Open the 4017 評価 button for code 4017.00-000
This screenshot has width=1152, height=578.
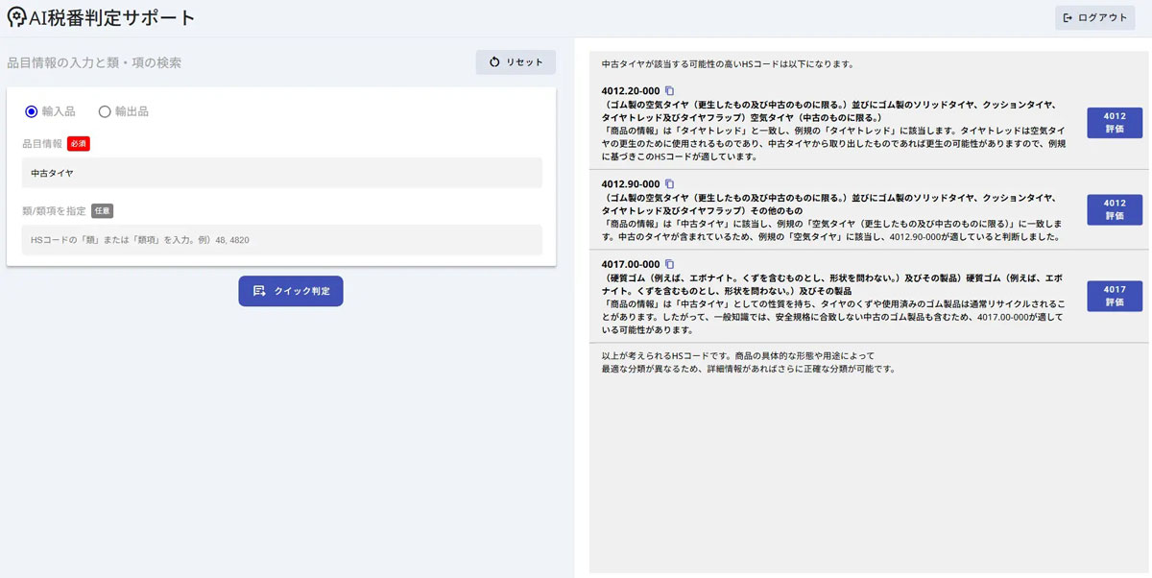click(1114, 294)
